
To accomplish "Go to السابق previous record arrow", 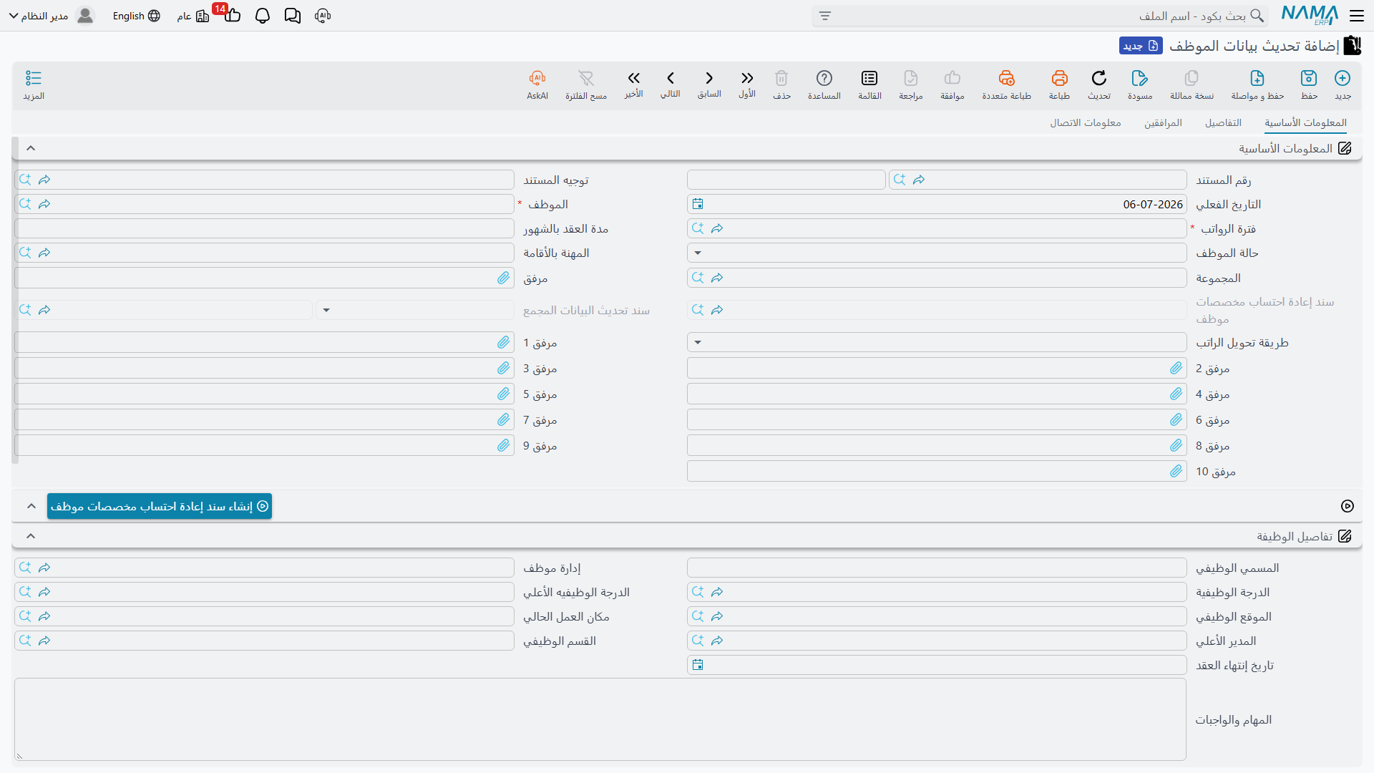I will coord(709,78).
